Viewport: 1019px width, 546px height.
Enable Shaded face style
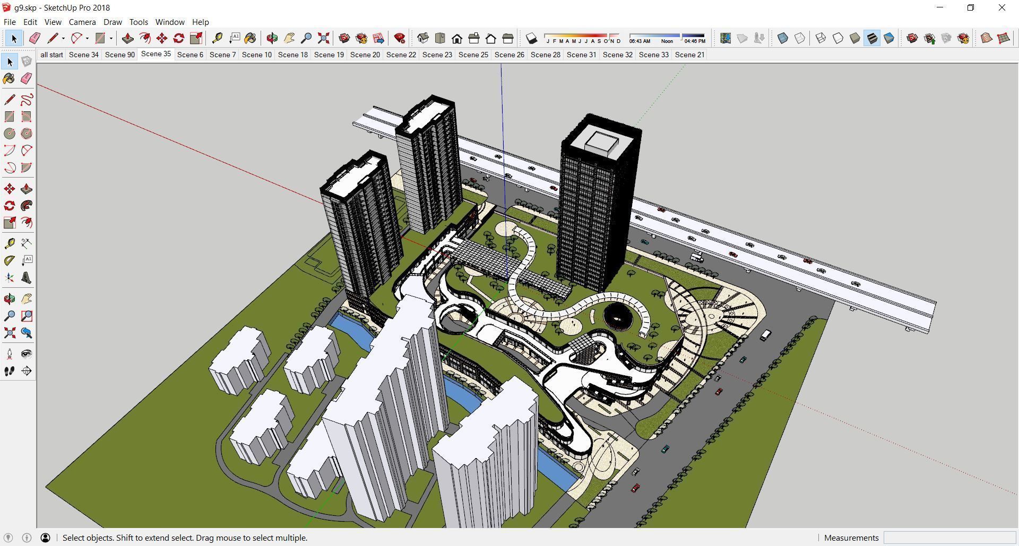(855, 38)
